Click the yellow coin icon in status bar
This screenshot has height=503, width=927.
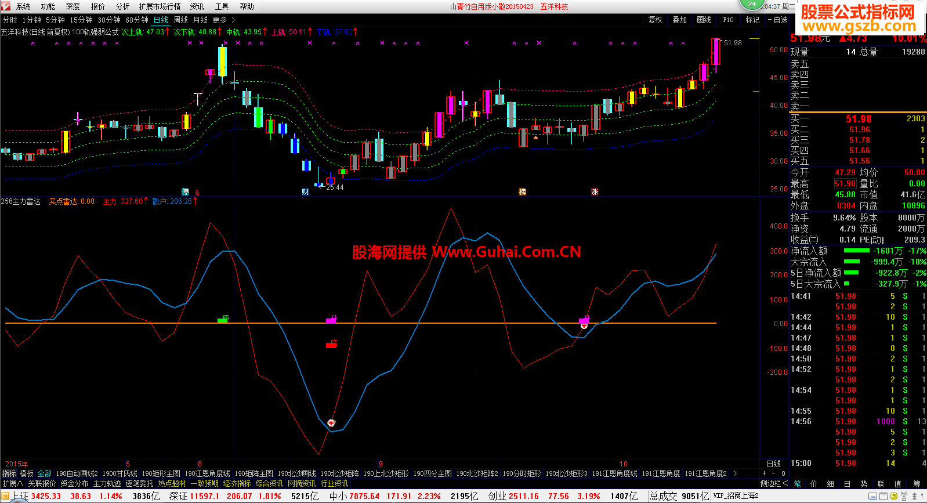(895, 496)
